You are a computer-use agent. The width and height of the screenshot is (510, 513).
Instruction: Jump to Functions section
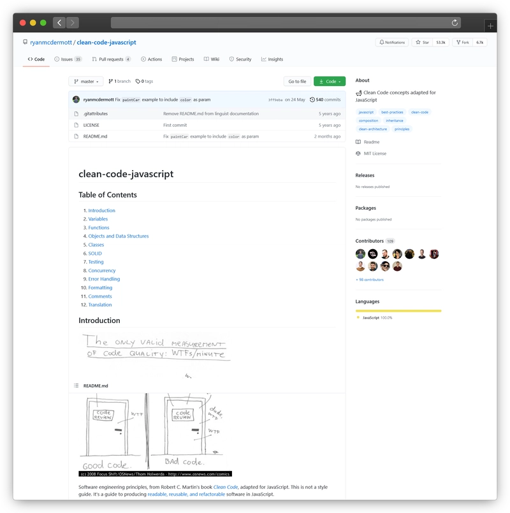coord(99,228)
